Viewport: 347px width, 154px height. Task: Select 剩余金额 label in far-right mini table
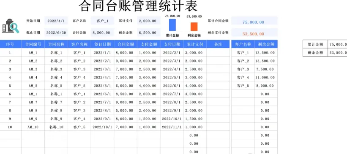[x=315, y=53]
